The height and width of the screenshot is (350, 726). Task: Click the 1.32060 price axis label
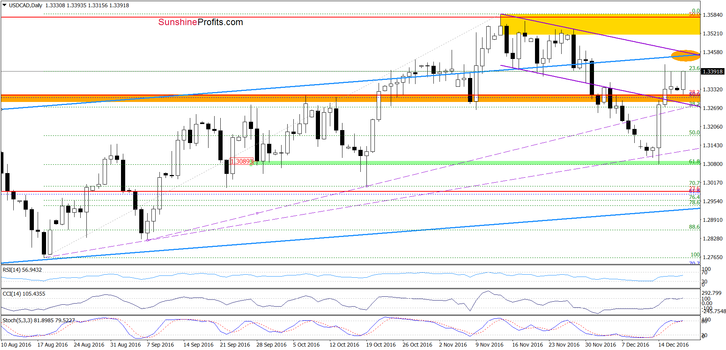coord(712,127)
